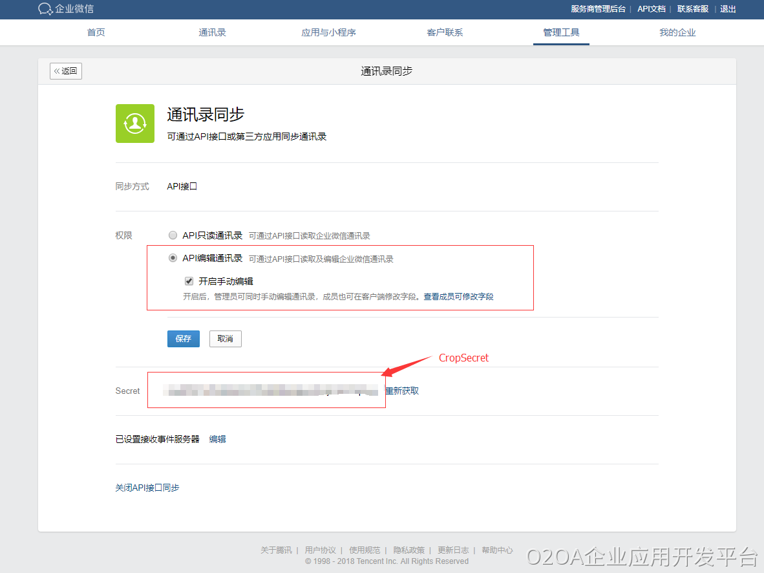This screenshot has height=573, width=764.
Task: Click the 取消 button
Action: click(225, 339)
